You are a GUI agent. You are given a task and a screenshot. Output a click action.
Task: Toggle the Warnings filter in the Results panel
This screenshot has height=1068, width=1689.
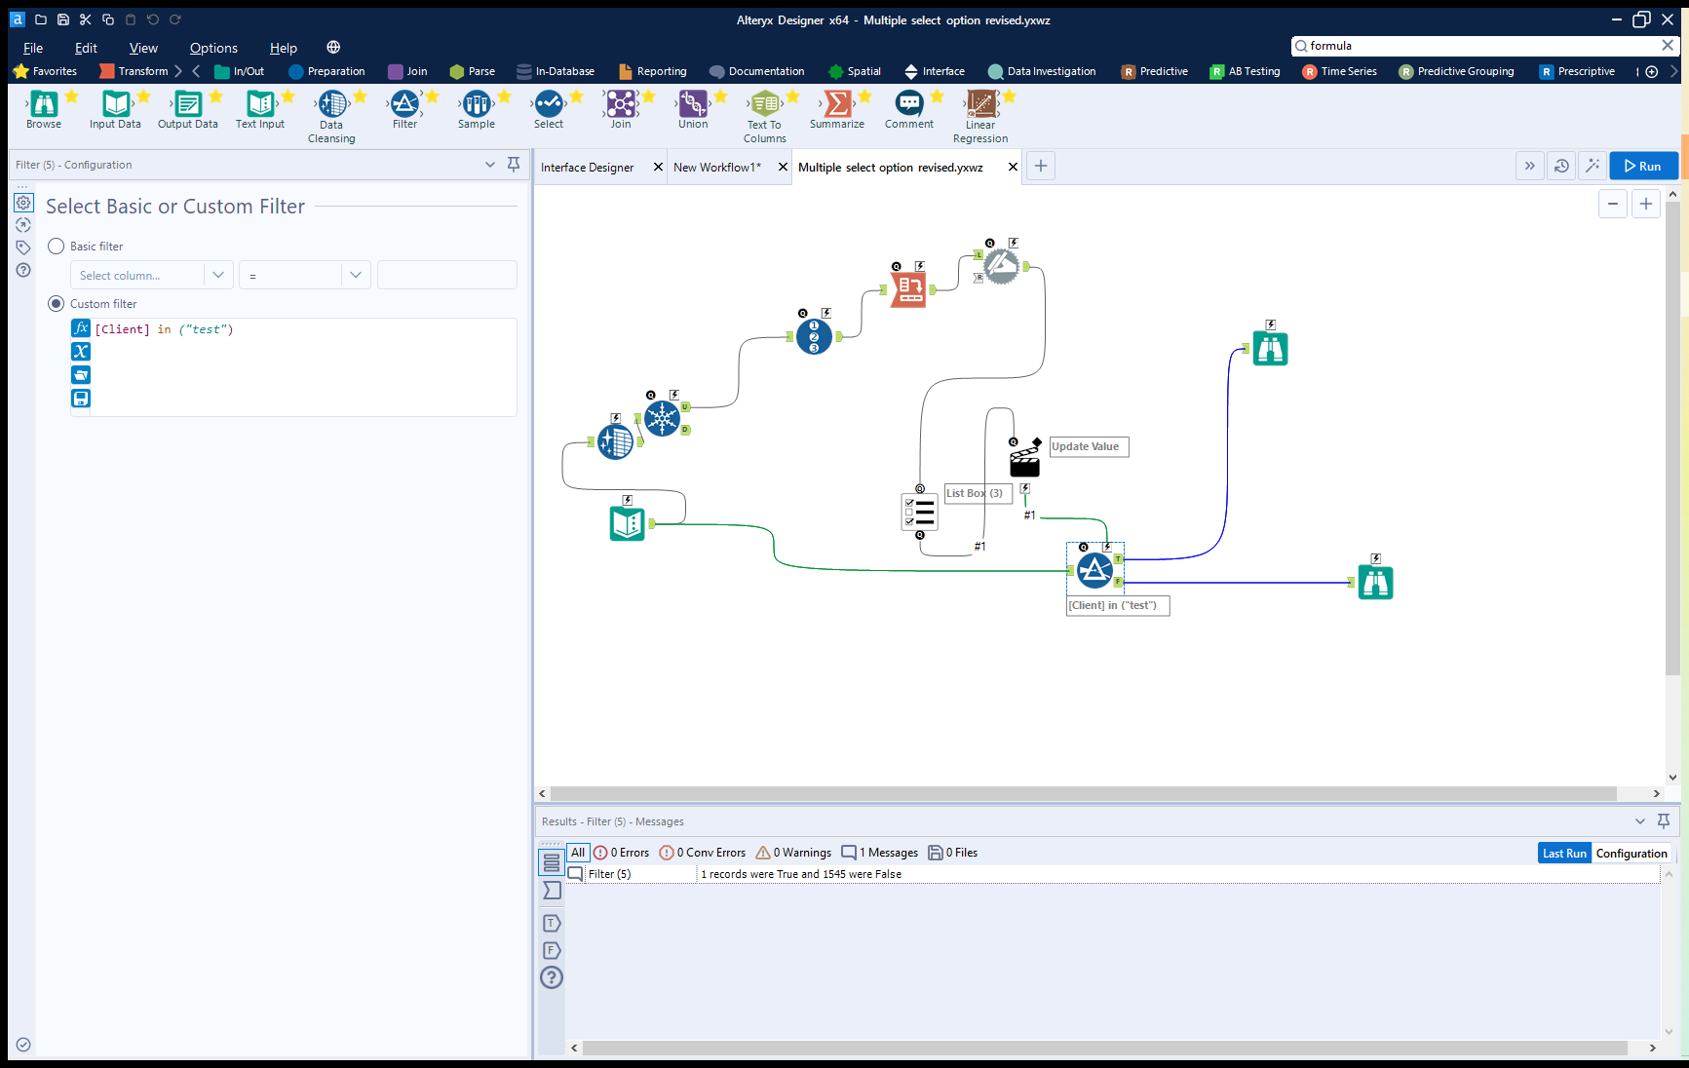pos(792,852)
